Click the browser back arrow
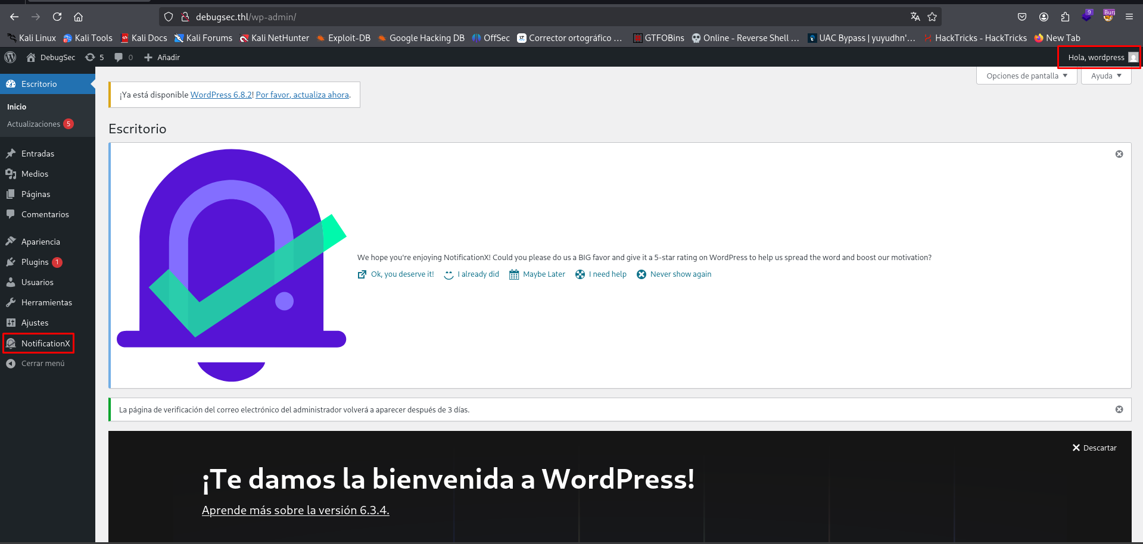 14,17
